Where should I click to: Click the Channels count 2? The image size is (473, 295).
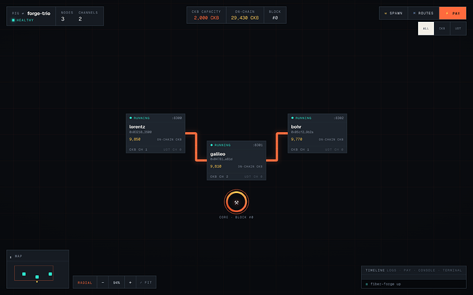(80, 19)
